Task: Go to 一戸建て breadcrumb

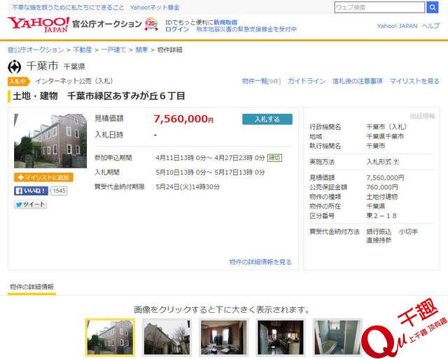Action: pyautogui.click(x=113, y=50)
